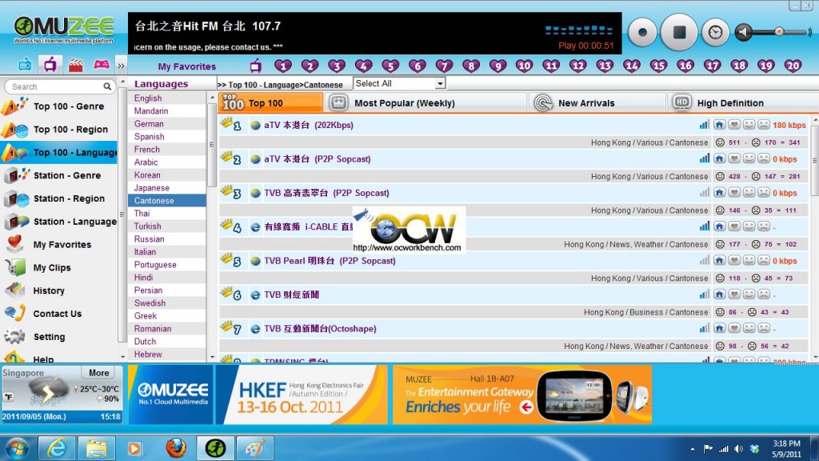
Task: Switch to Most Popular (Weekly) tab
Action: pyautogui.click(x=425, y=103)
